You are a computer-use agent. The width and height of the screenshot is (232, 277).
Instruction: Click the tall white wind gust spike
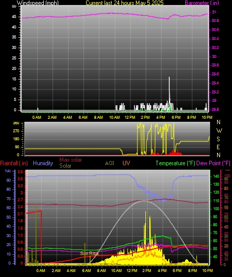(x=169, y=90)
